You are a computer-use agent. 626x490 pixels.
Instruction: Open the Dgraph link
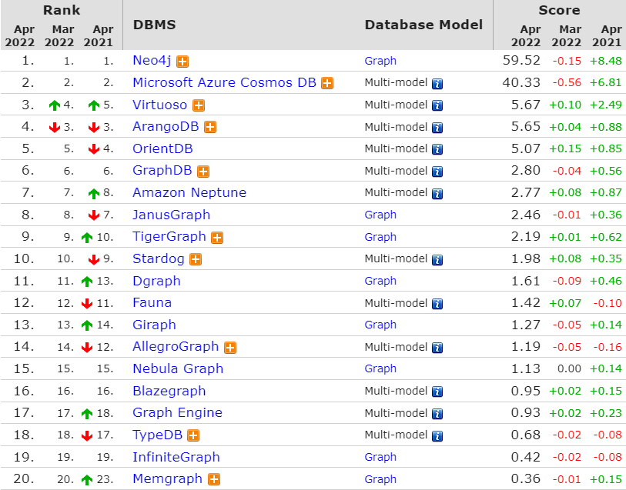(x=156, y=281)
